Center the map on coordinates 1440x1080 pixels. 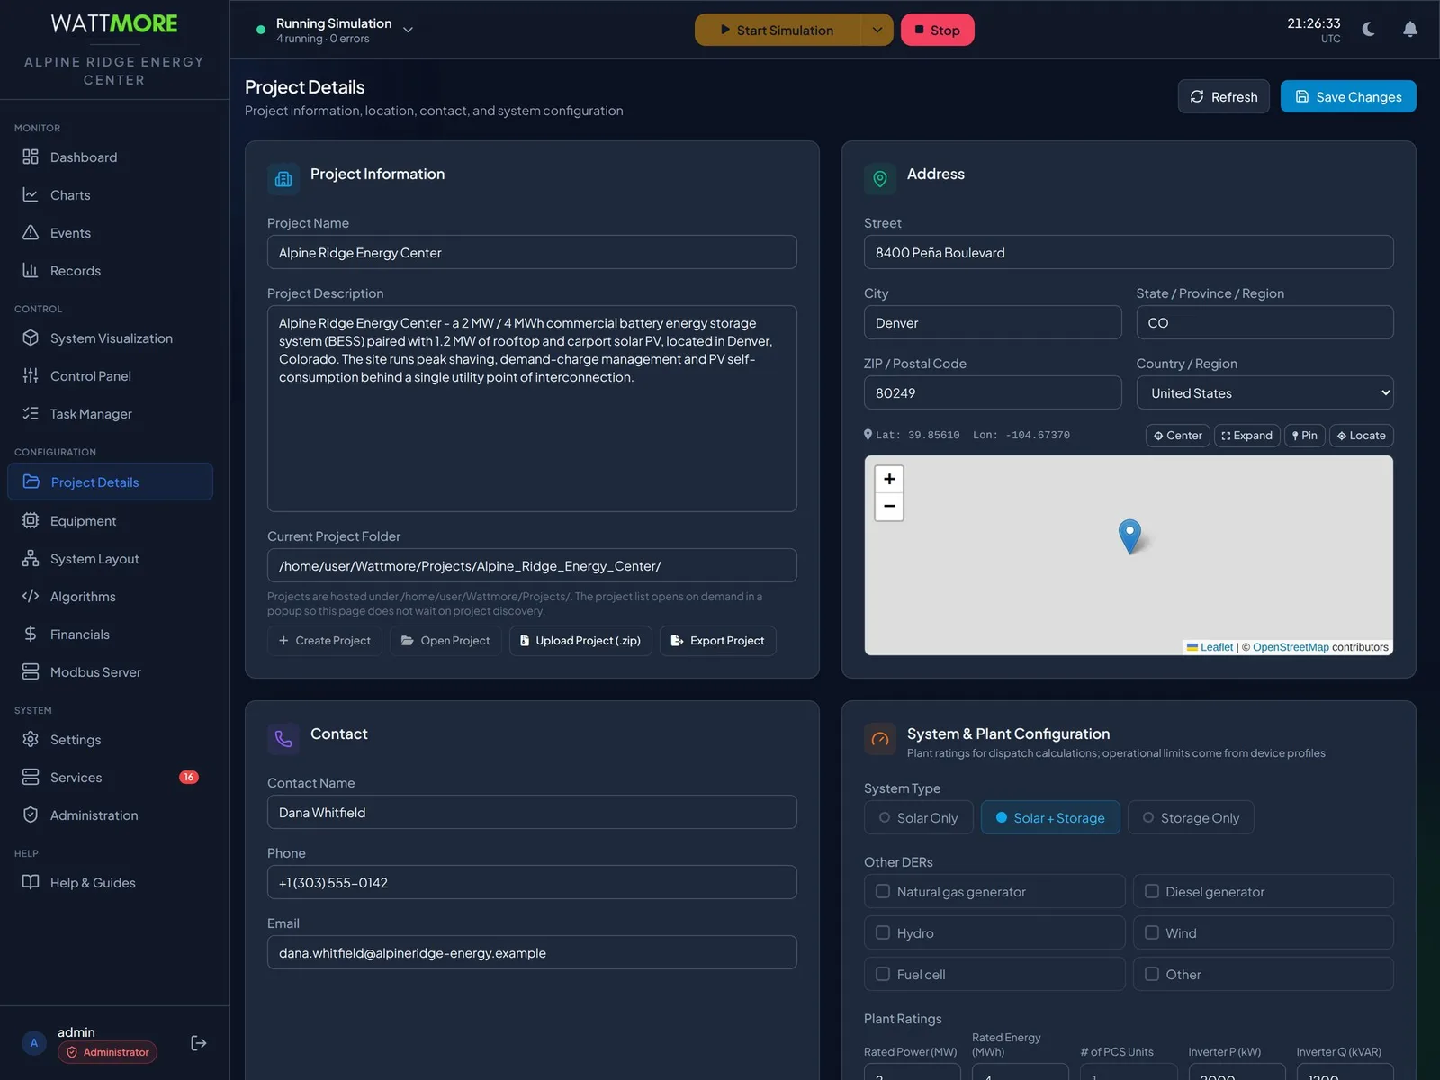point(1178,436)
